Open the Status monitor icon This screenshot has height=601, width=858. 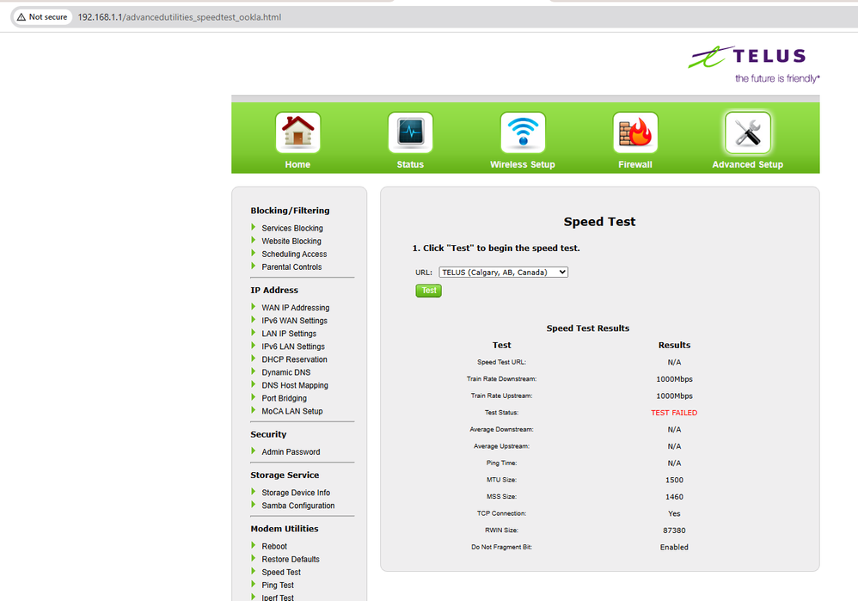(x=410, y=133)
